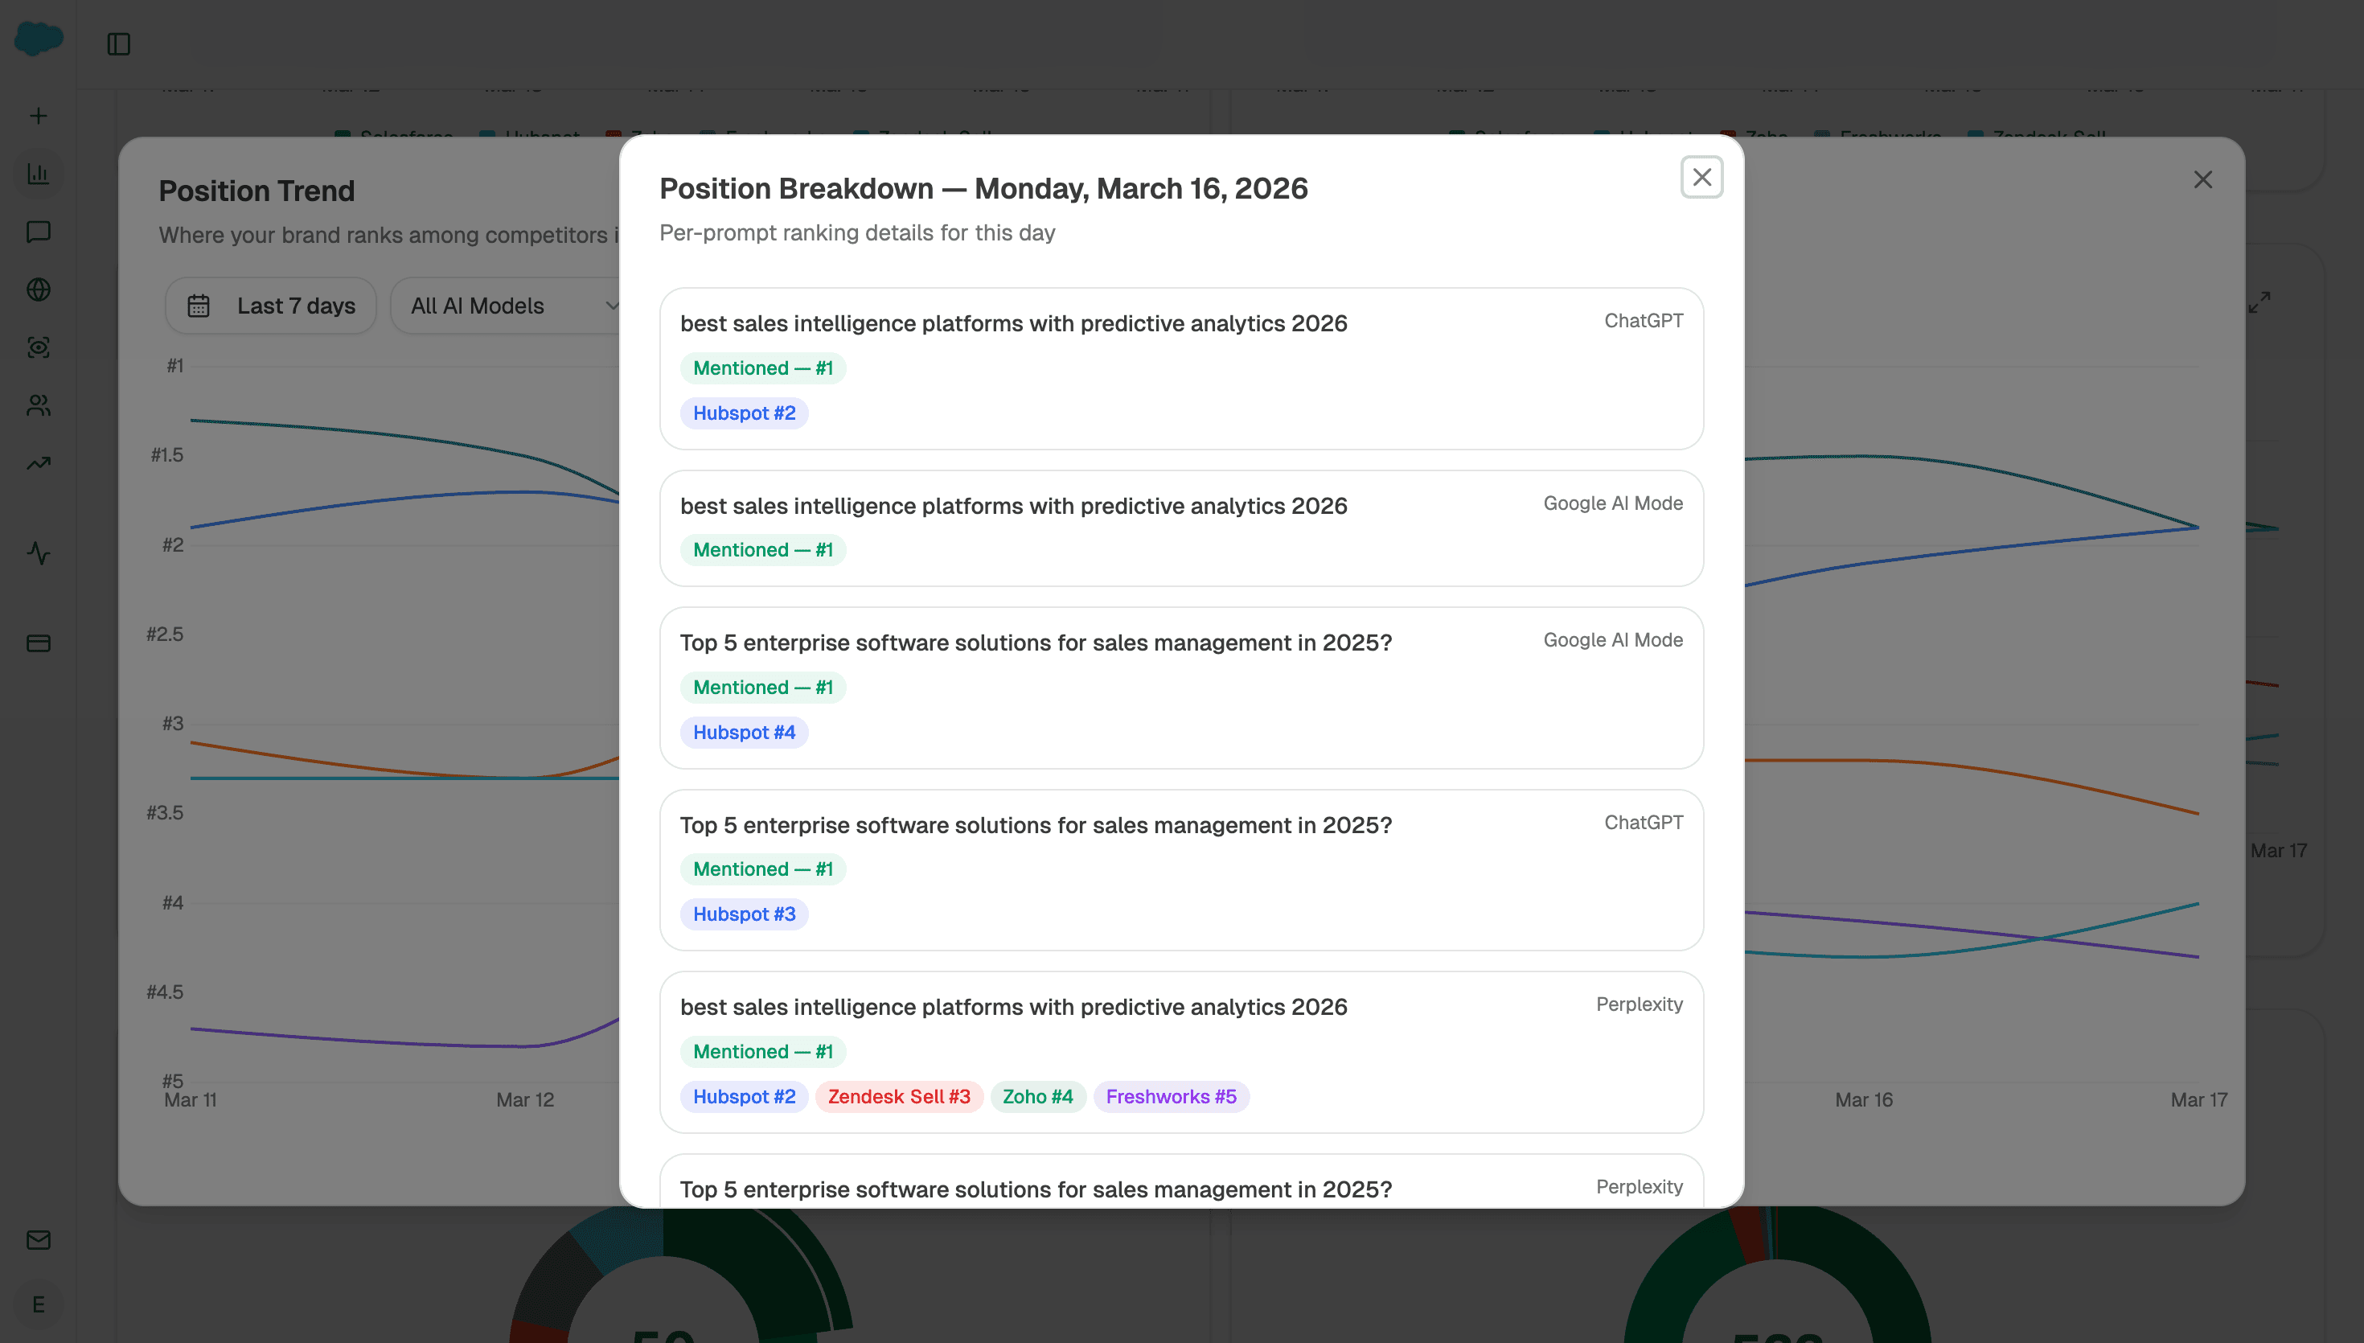Click Position Trend heading

point(257,191)
